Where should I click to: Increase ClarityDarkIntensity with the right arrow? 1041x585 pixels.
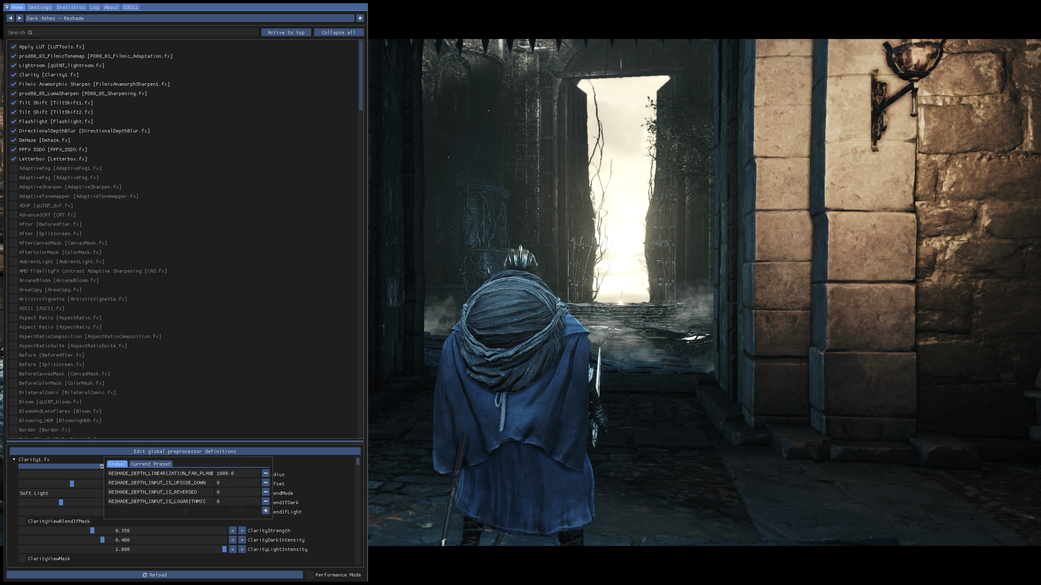pyautogui.click(x=242, y=540)
